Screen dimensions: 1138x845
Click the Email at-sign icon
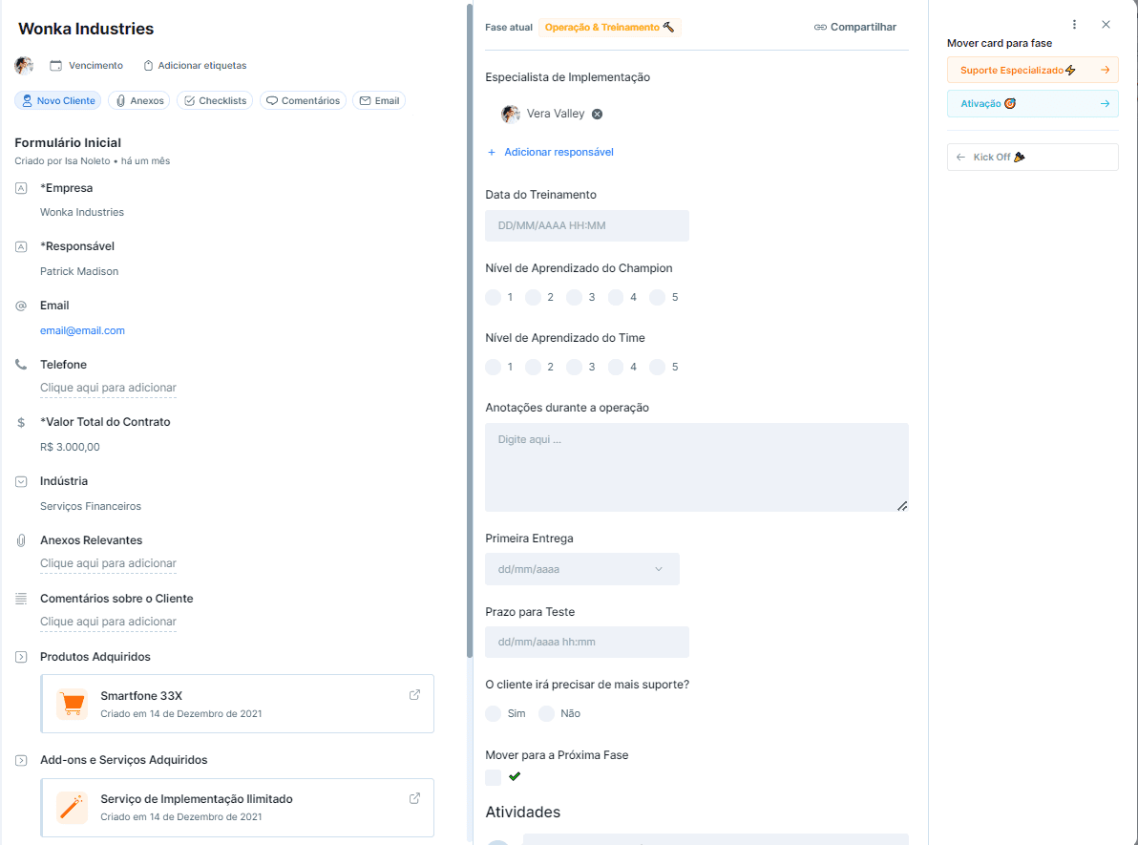(21, 306)
